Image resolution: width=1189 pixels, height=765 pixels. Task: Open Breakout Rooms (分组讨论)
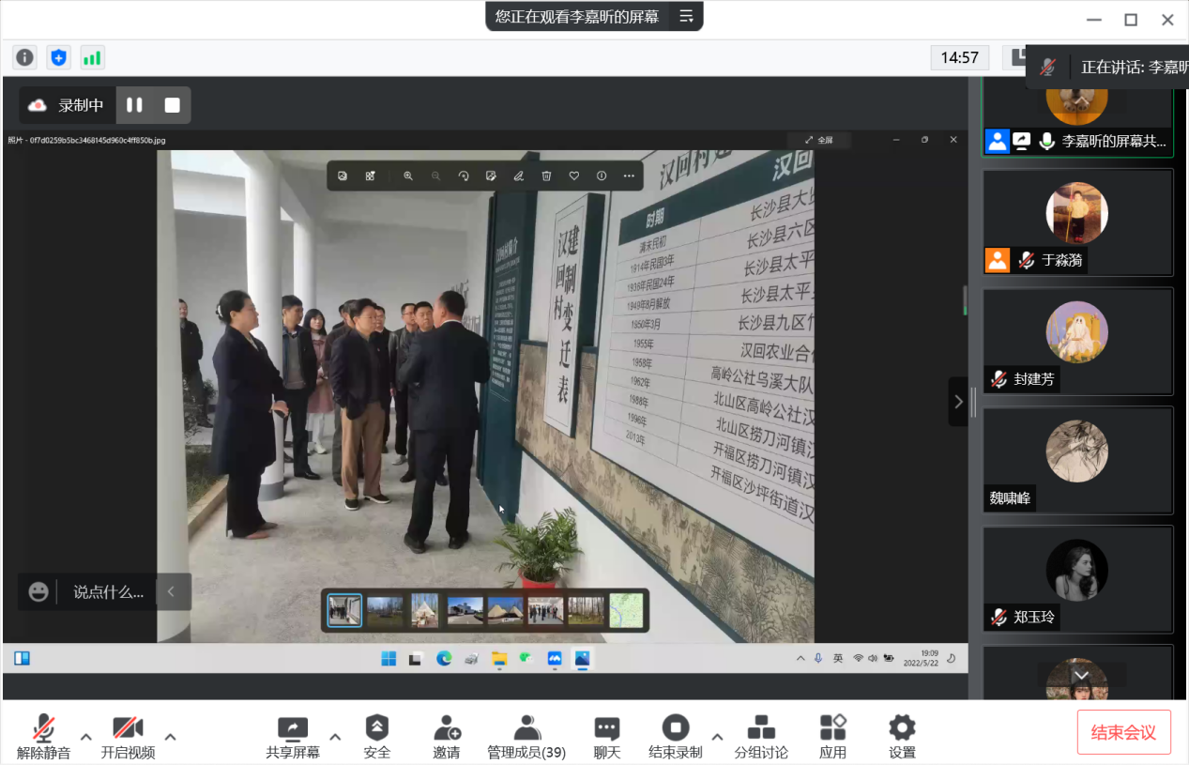pos(760,737)
